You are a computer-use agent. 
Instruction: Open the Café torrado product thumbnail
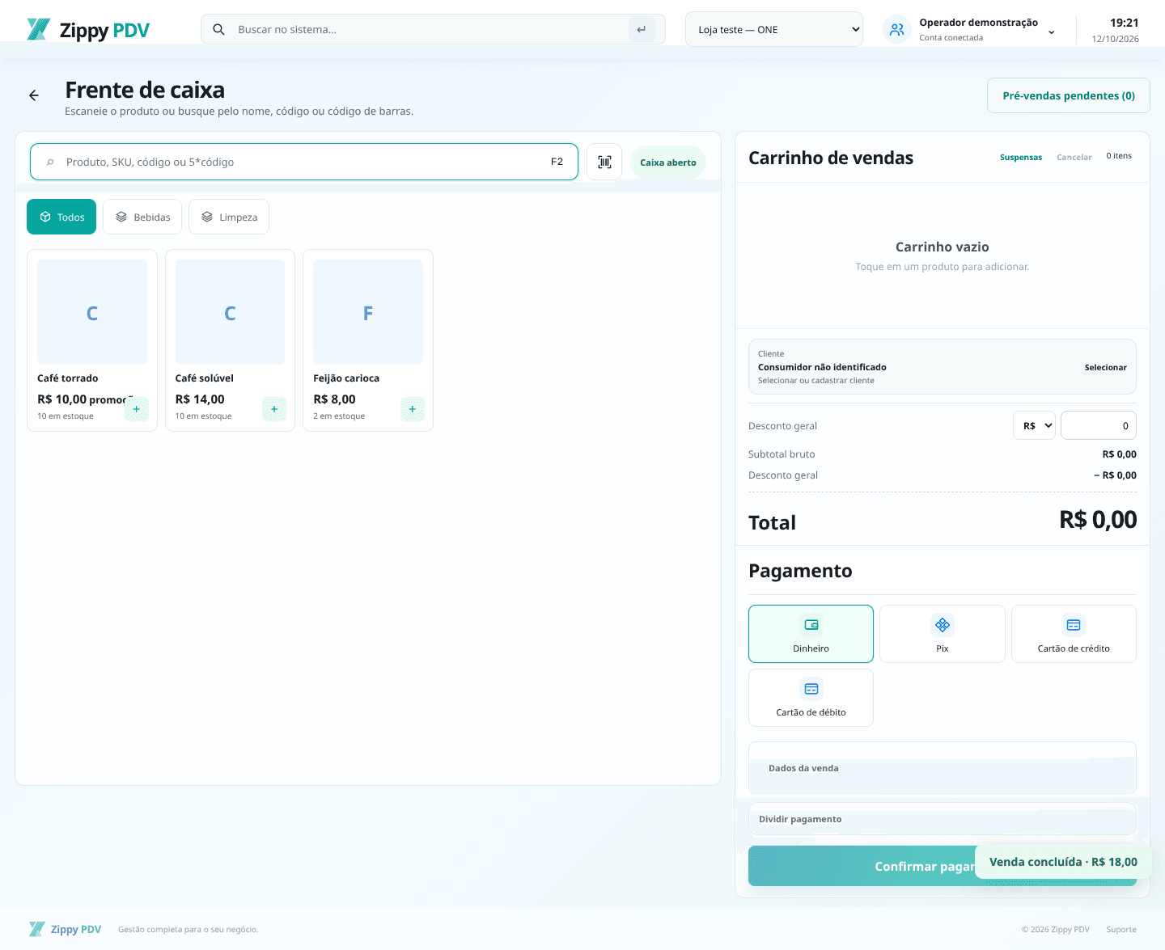tap(92, 312)
